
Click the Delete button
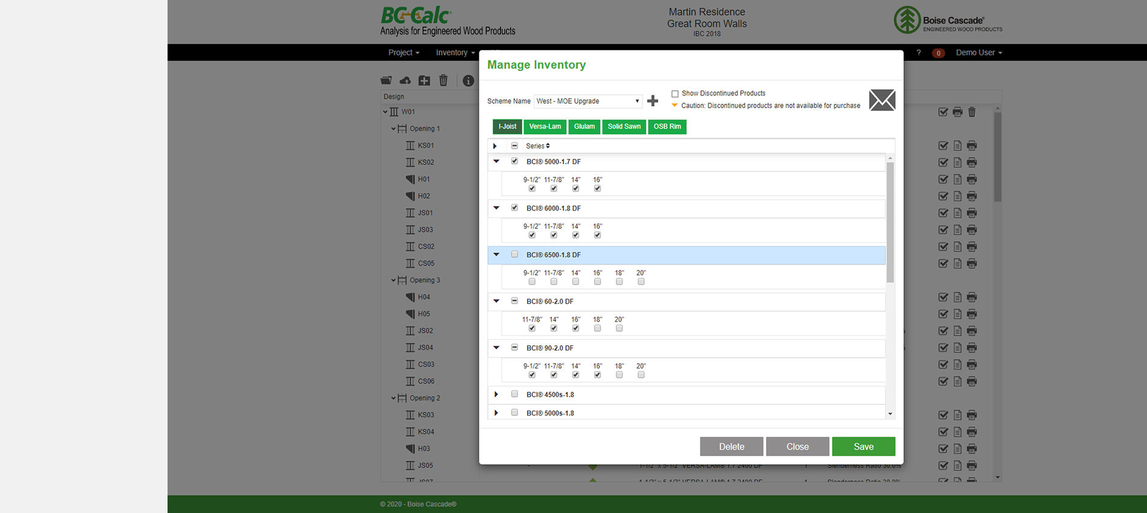coord(732,447)
